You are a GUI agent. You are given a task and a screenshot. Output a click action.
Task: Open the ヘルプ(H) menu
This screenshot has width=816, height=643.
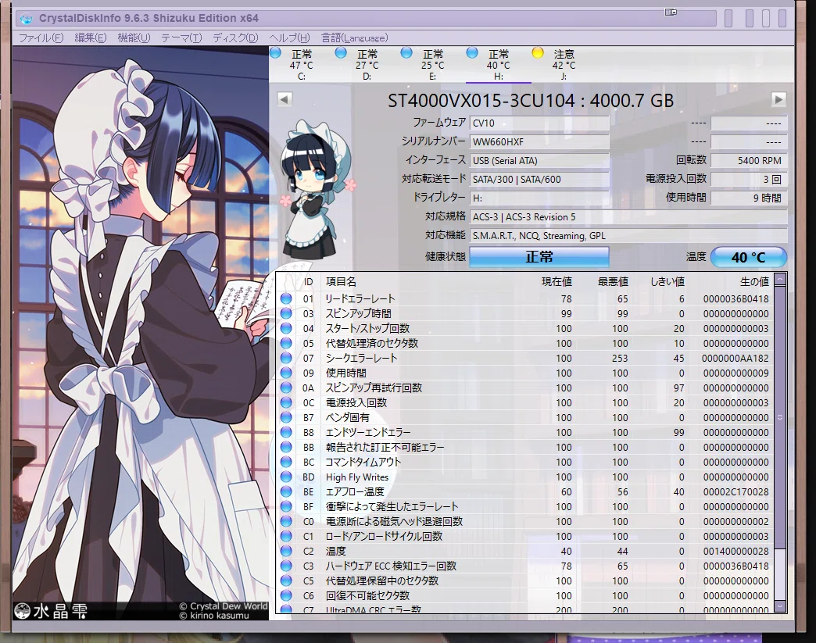289,38
